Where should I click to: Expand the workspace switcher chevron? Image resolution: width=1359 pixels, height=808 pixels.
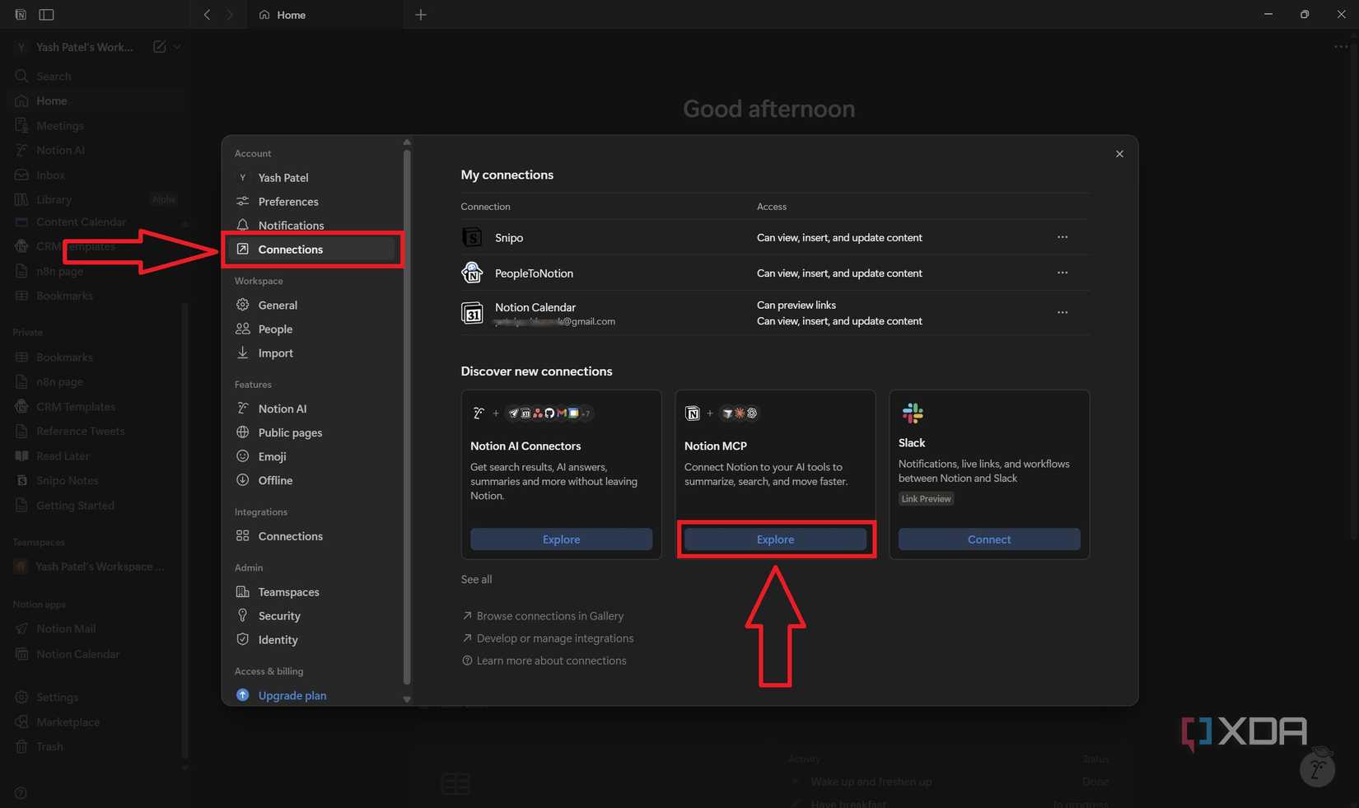[x=177, y=47]
